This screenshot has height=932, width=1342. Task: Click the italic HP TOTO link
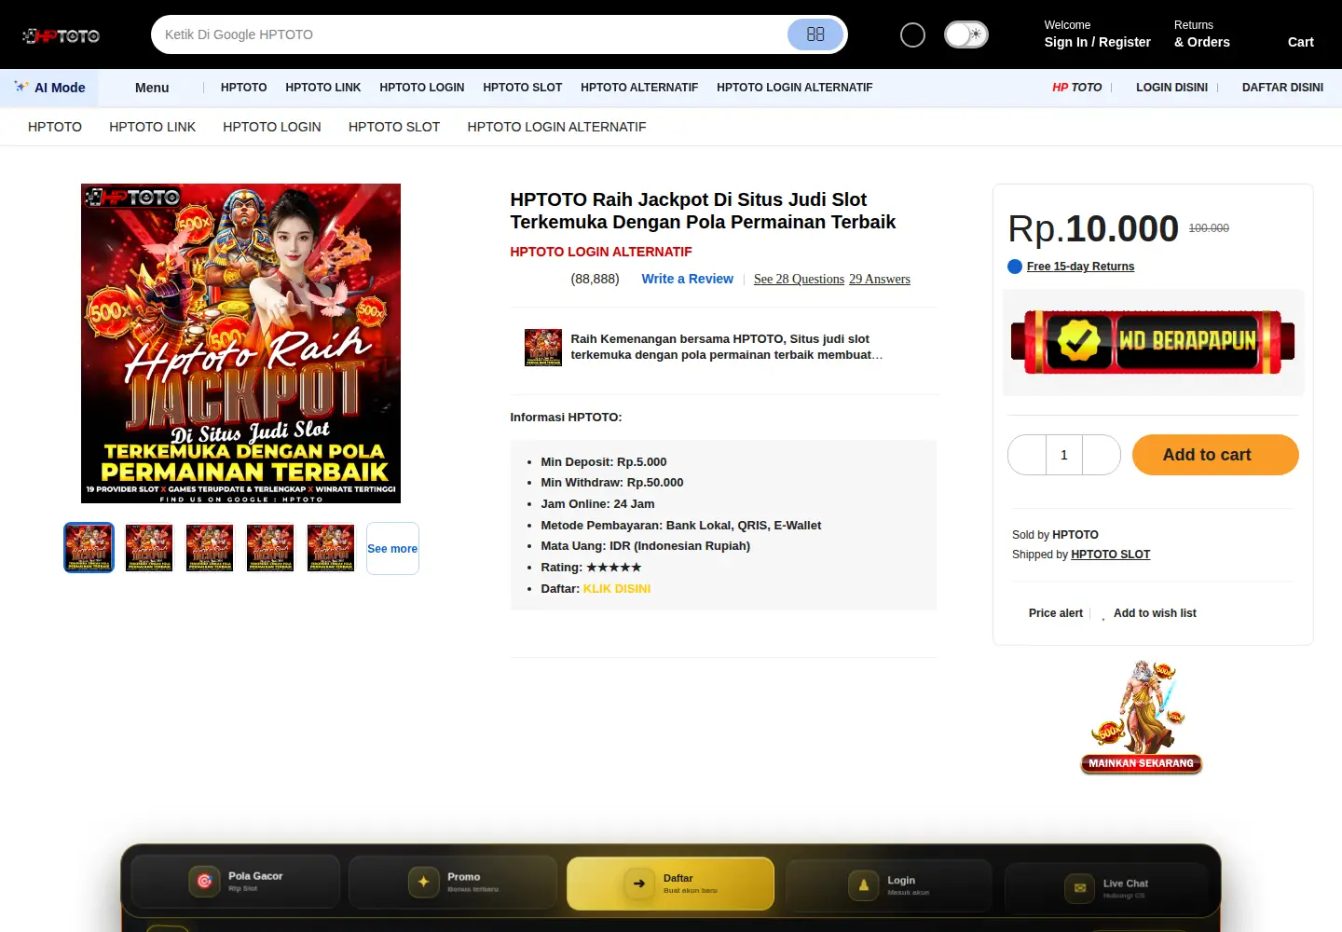tap(1076, 88)
